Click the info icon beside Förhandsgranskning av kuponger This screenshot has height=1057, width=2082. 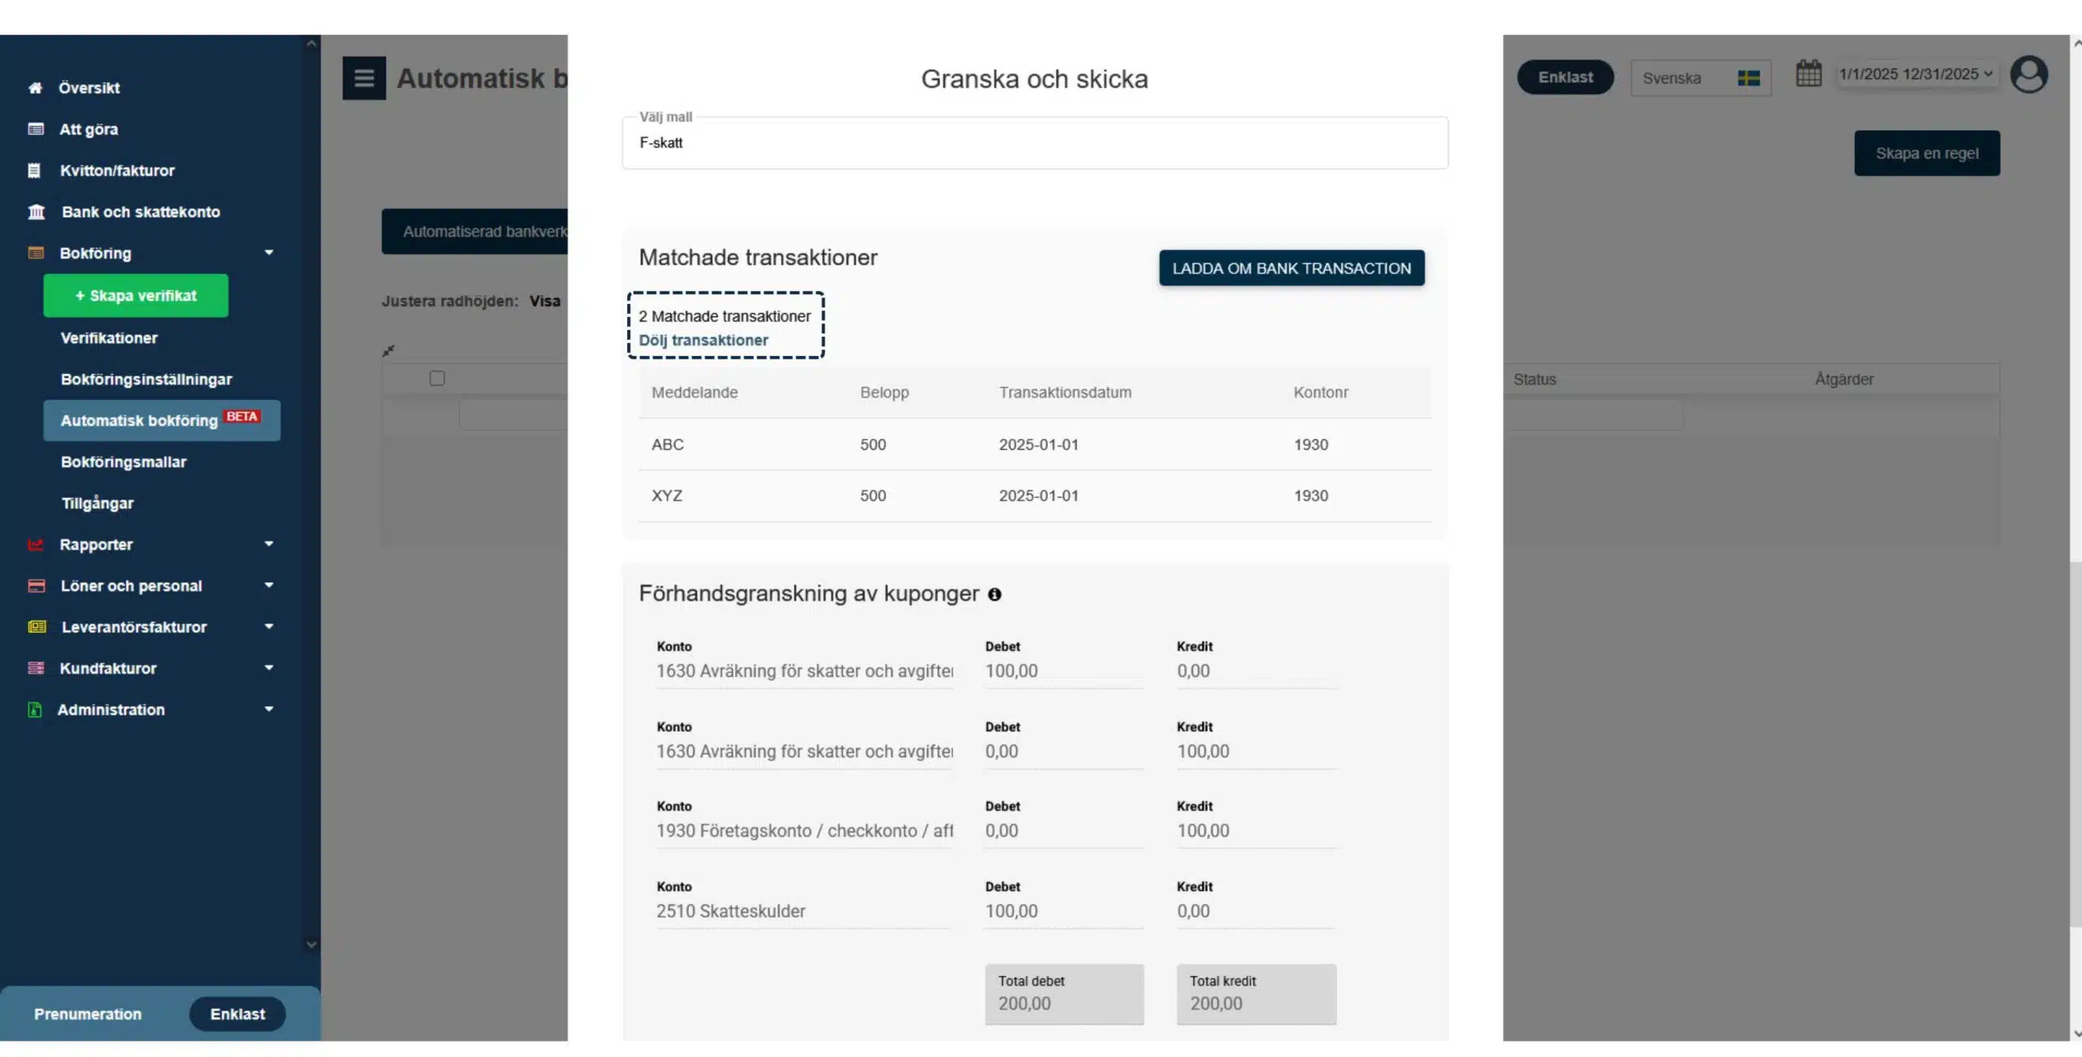click(995, 595)
